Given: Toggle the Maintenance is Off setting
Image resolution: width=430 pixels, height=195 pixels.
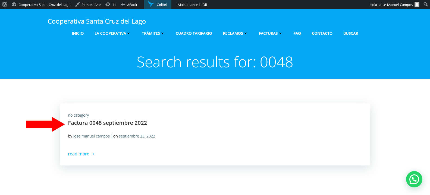Looking at the screenshot, I should [x=192, y=5].
